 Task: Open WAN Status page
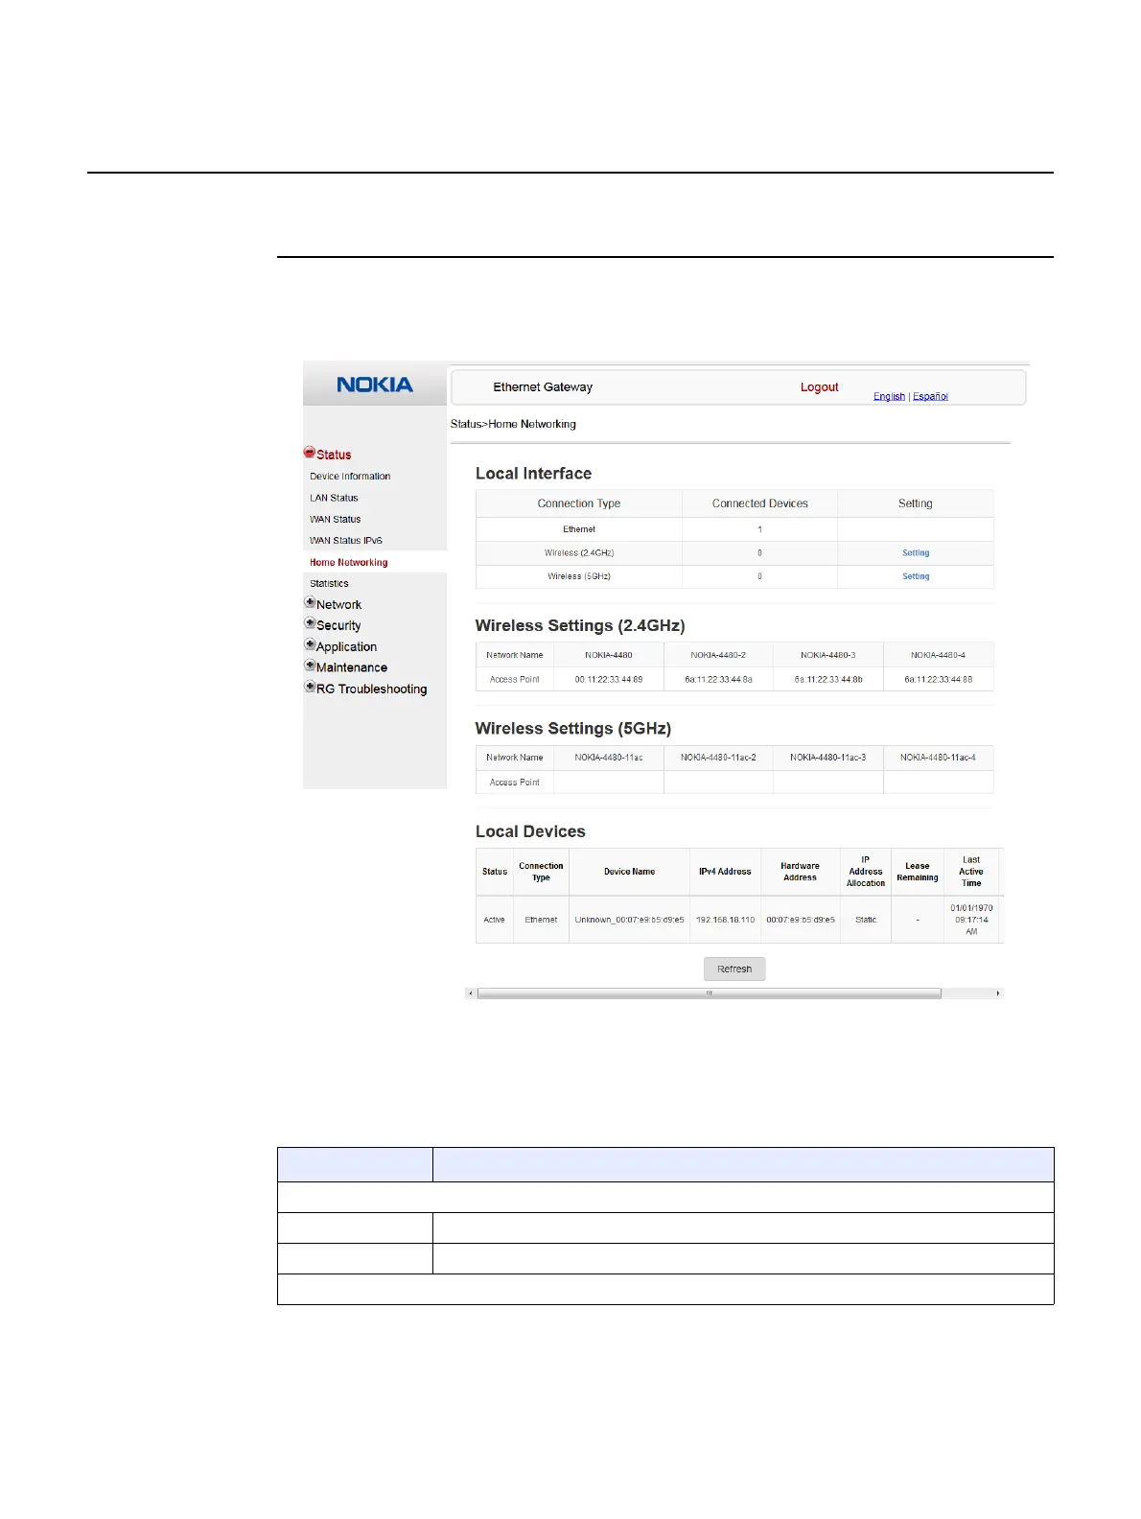coord(336,519)
